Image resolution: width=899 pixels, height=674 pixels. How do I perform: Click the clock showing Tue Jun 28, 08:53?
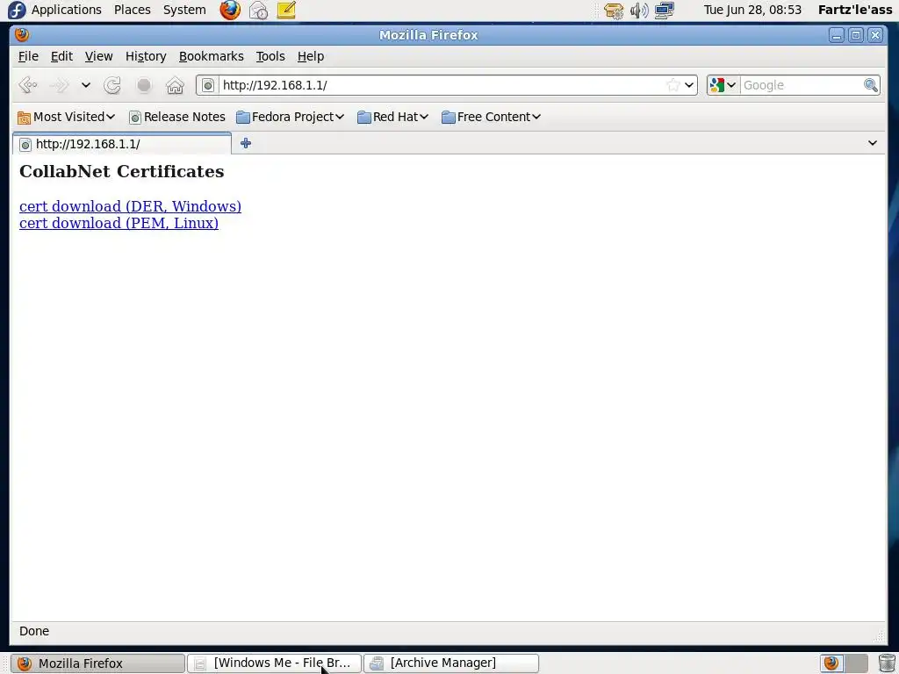tap(752, 10)
